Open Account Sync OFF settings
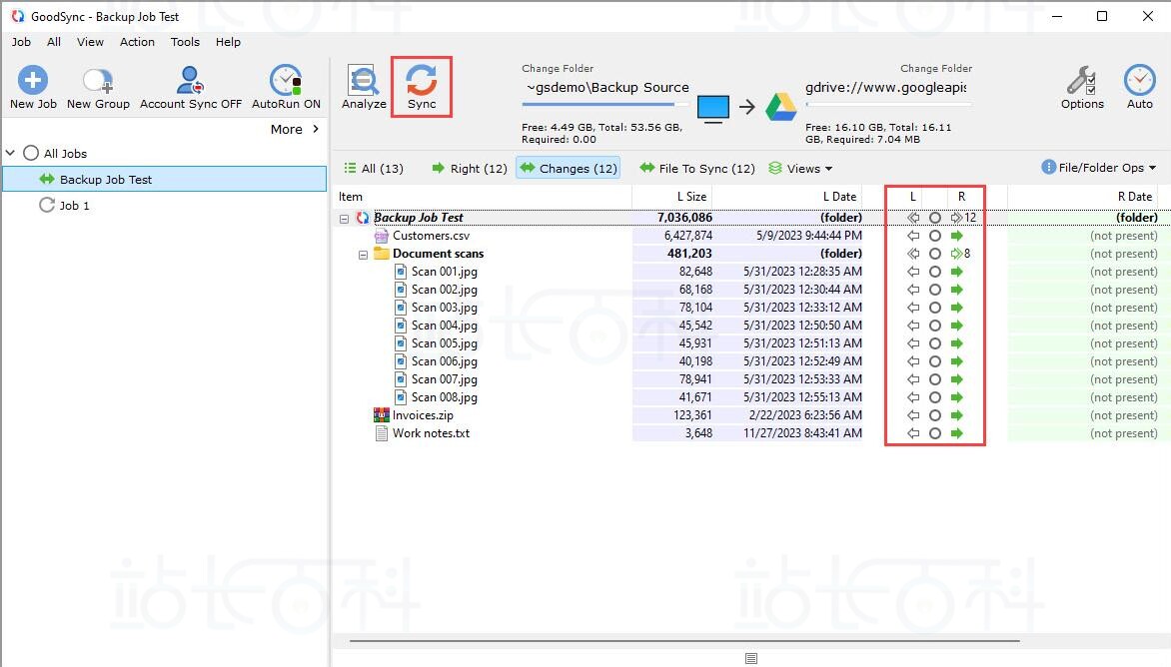The height and width of the screenshot is (667, 1171). 191,88
